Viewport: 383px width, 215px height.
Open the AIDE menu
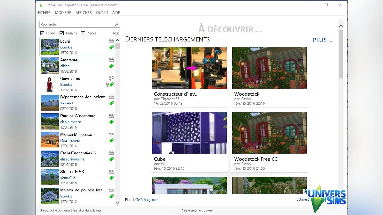(x=116, y=13)
